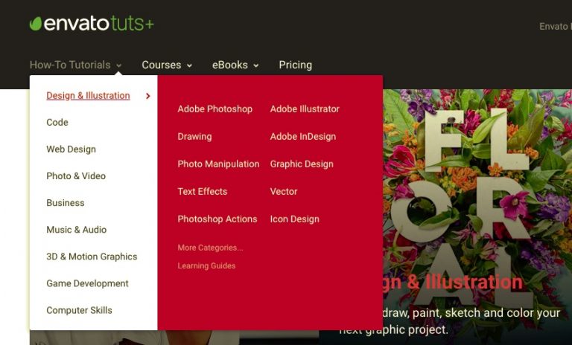Open Adobe Illustrator tutorials link
Screen dimensions: 572x345
305,109
